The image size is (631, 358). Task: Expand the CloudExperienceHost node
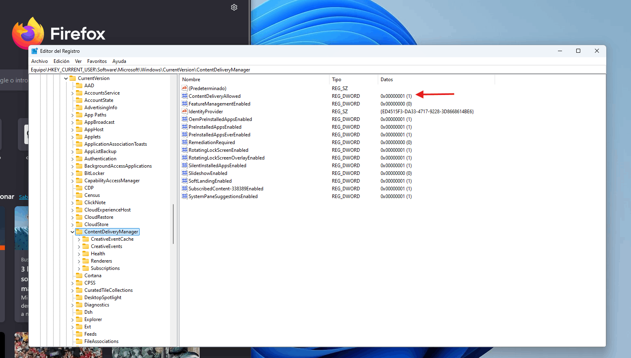tap(72, 210)
